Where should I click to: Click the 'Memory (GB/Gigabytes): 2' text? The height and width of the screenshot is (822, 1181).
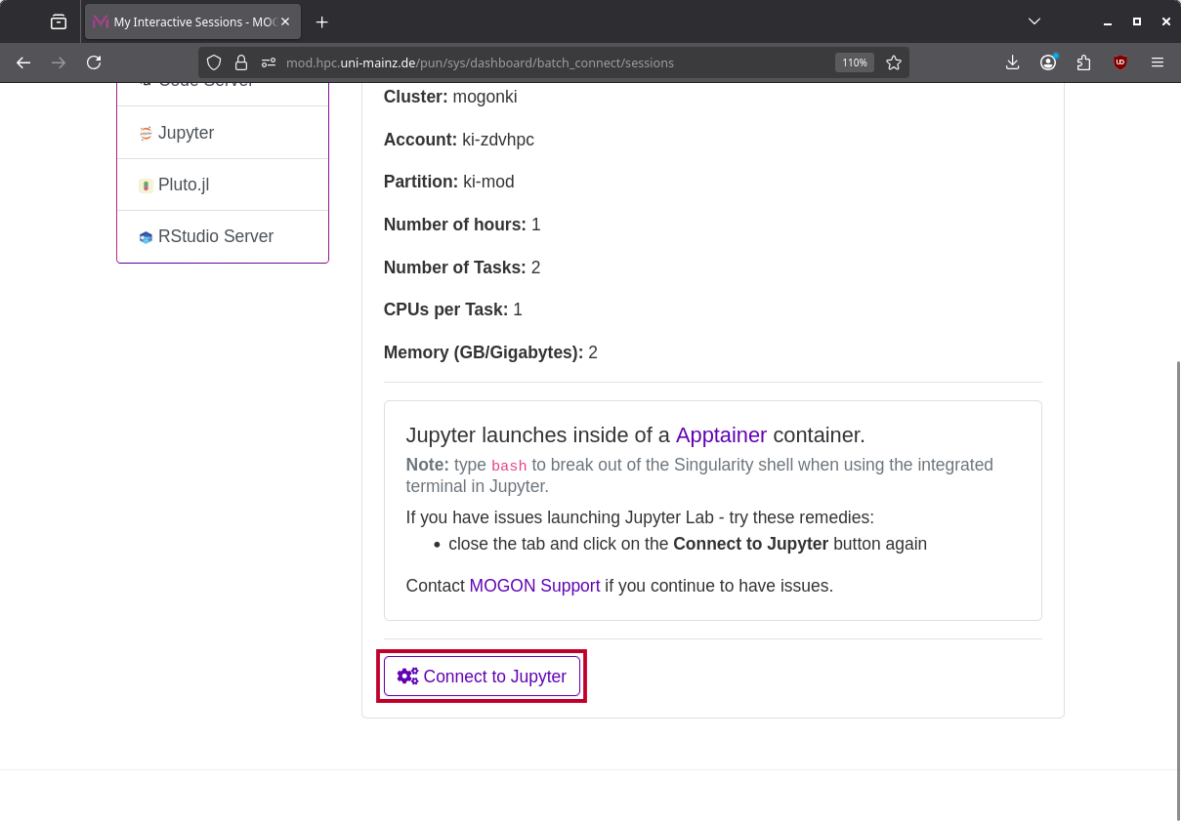(x=490, y=352)
